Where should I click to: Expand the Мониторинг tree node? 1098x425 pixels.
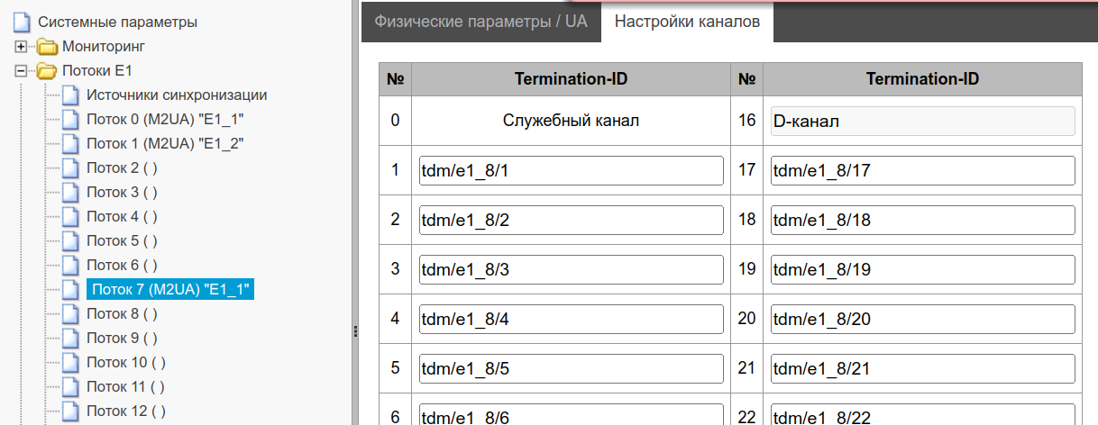21,46
